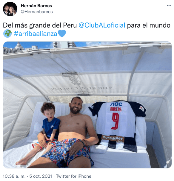Click the blue heart emoji after the hashtag
The image size is (174, 181).
click(62, 34)
